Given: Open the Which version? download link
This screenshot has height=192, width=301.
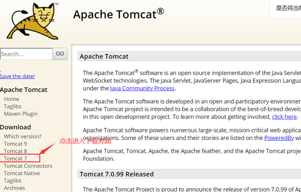Looking at the screenshot, I should pyautogui.click(x=23, y=137).
